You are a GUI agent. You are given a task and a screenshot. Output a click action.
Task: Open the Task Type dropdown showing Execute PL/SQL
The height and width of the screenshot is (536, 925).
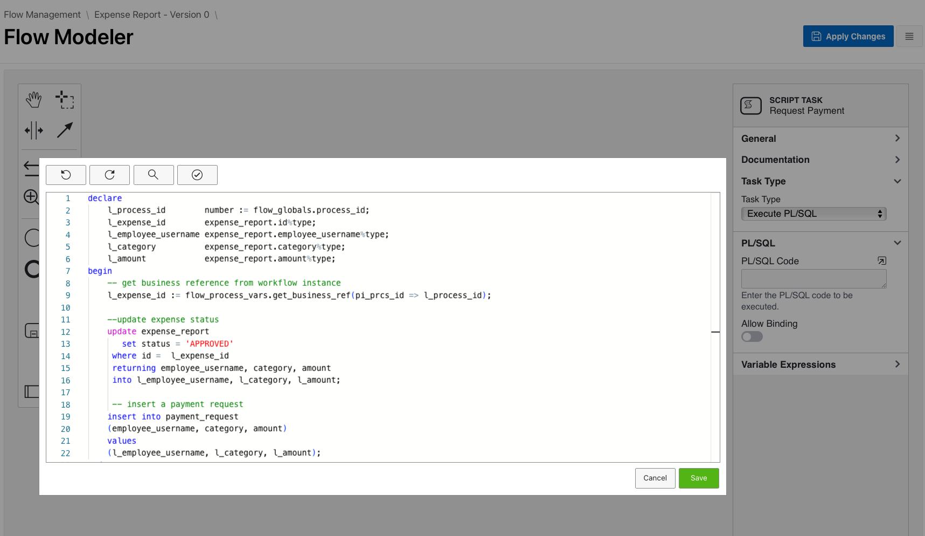(813, 214)
